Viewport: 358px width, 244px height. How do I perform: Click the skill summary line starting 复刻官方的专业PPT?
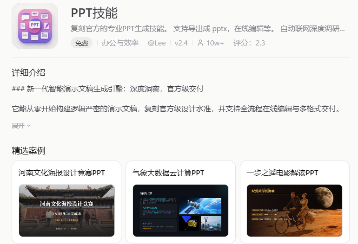click(x=207, y=29)
